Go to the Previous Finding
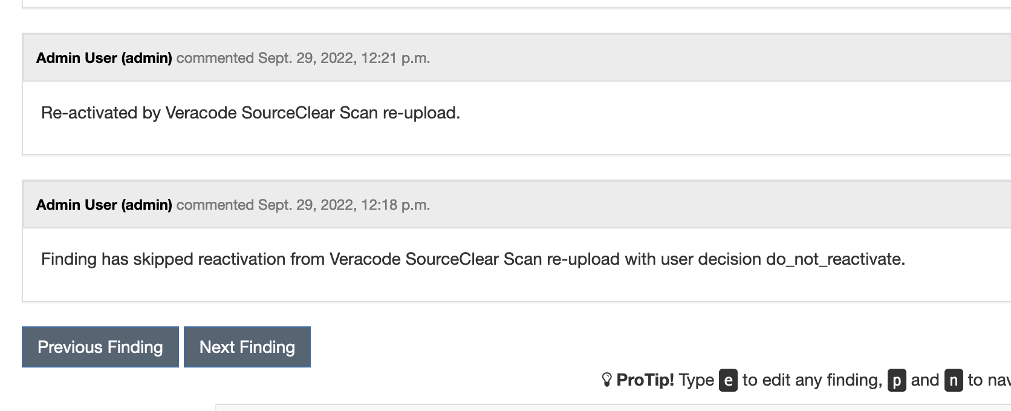 pos(100,347)
